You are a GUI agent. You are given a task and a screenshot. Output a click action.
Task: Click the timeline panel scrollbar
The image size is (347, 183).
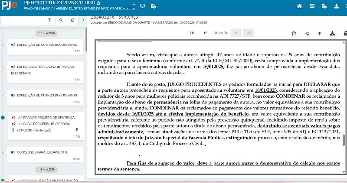(x=86, y=40)
